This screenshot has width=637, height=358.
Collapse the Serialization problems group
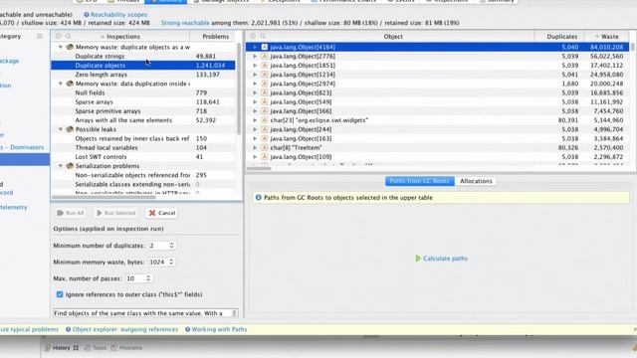click(x=61, y=166)
